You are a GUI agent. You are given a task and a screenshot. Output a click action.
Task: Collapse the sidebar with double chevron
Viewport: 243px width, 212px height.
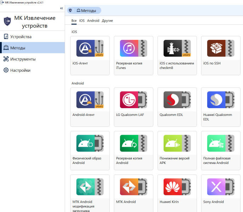(62, 8)
